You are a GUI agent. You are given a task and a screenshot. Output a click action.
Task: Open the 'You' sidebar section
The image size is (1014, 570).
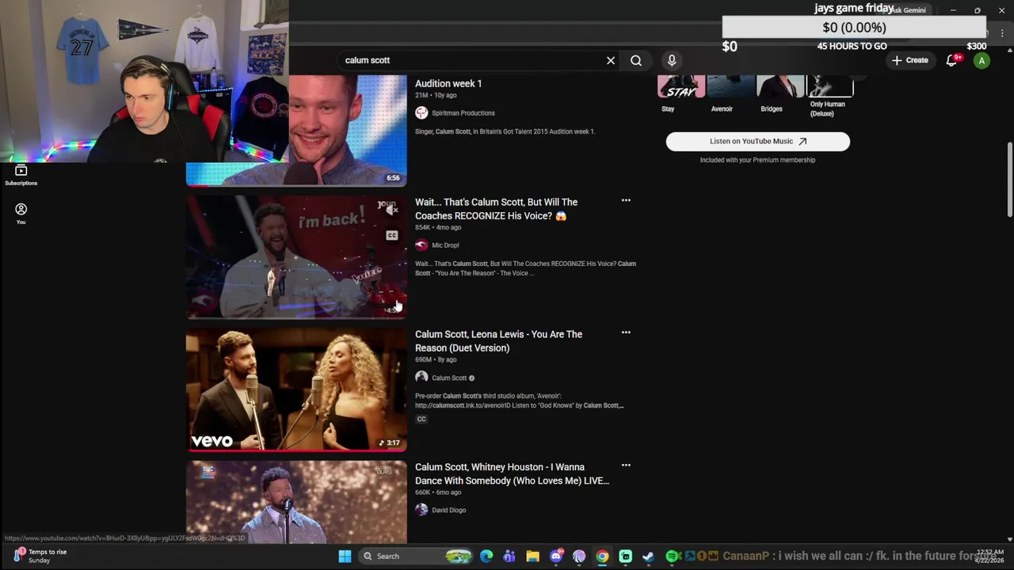pos(21,213)
